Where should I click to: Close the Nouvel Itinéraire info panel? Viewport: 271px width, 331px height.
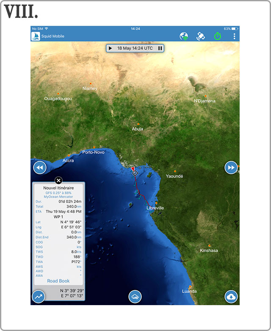(x=58, y=181)
